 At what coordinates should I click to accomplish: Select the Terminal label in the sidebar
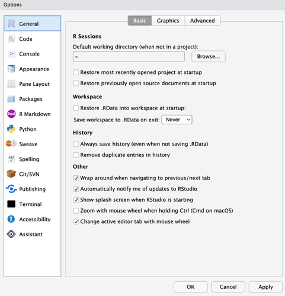pyautogui.click(x=30, y=204)
